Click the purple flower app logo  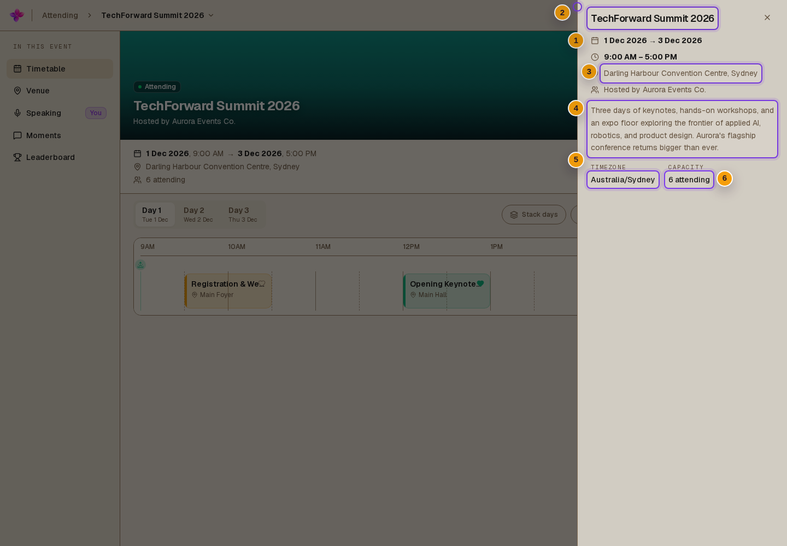point(17,15)
